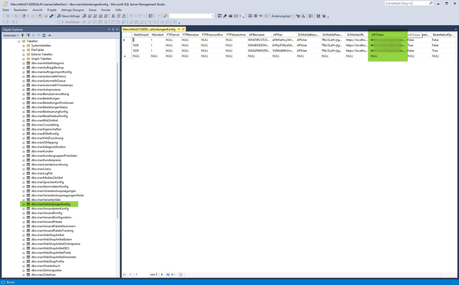
Task: Pin the Objekt-Explorer panel
Action: [x=113, y=30]
